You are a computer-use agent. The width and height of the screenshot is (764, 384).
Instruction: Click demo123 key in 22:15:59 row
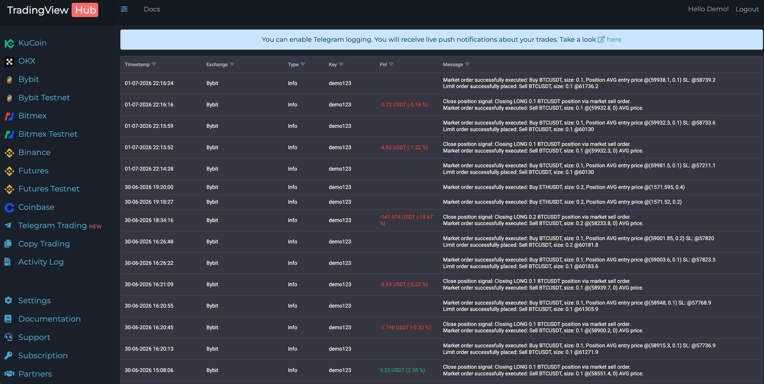coord(340,126)
